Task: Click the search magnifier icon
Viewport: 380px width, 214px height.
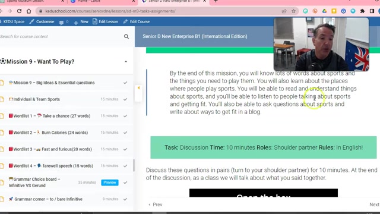Action: point(126,37)
